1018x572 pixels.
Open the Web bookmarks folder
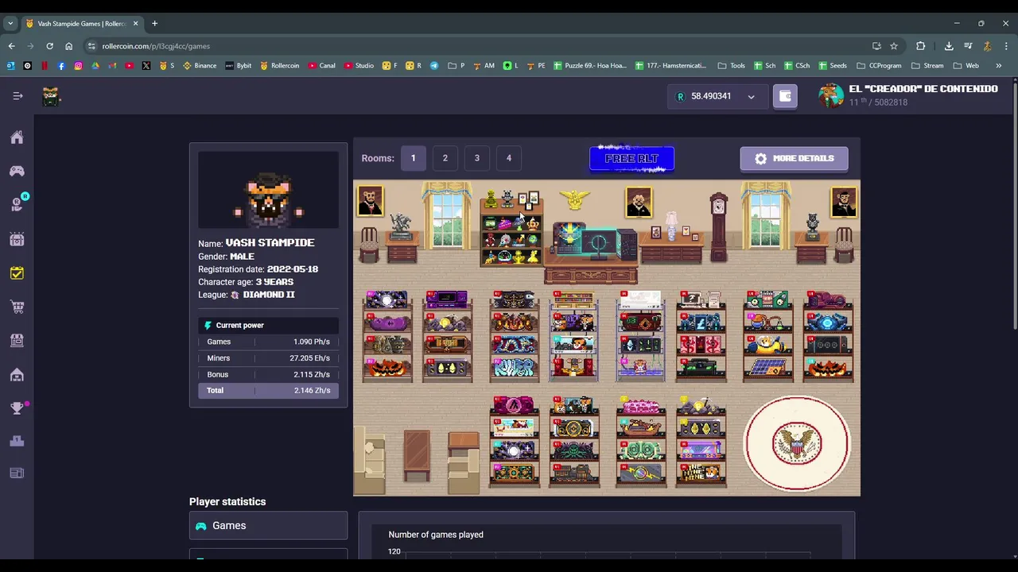coord(966,66)
